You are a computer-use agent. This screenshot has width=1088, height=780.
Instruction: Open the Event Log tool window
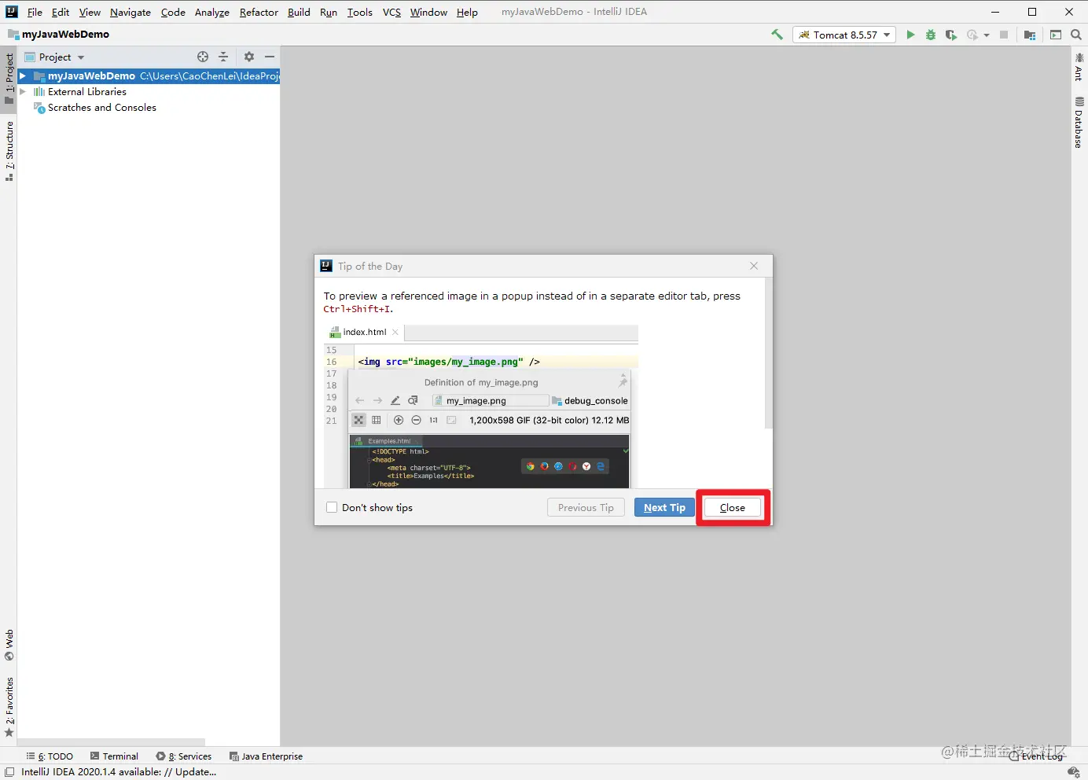[x=1036, y=756]
